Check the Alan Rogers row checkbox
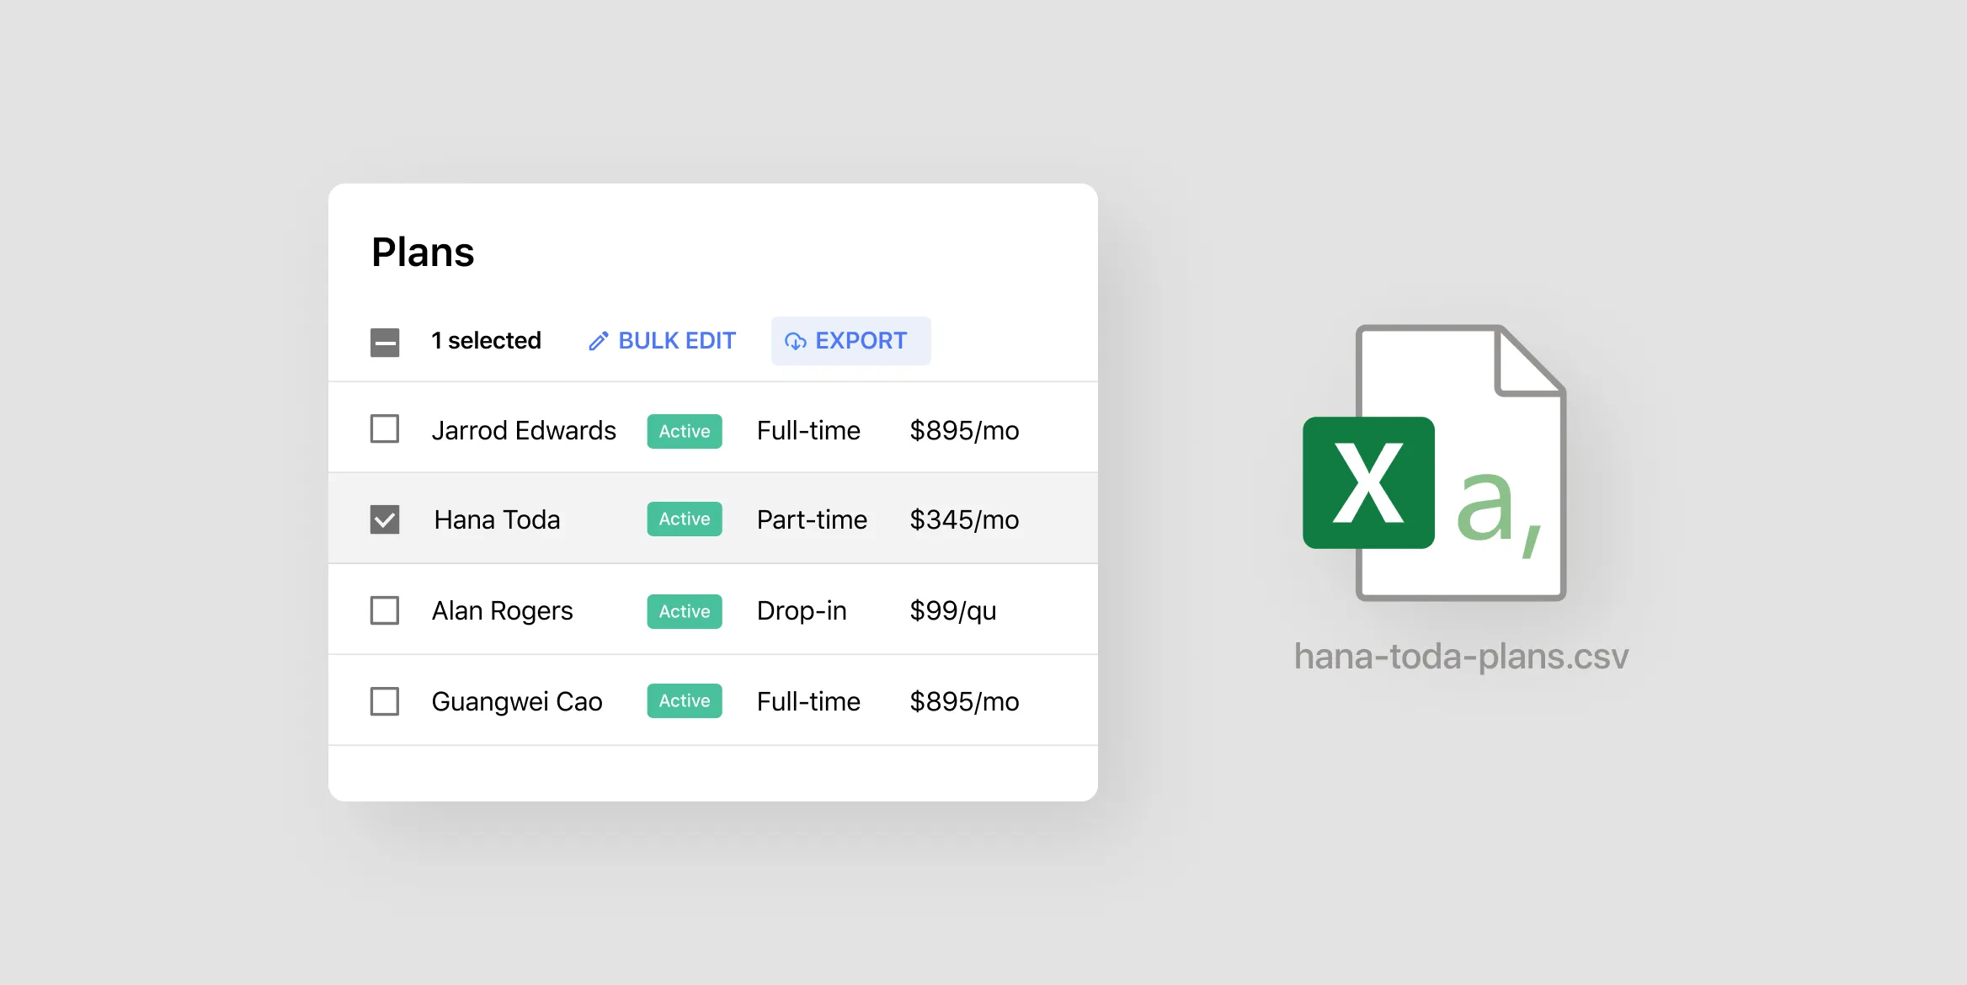The width and height of the screenshot is (1967, 985). point(385,610)
